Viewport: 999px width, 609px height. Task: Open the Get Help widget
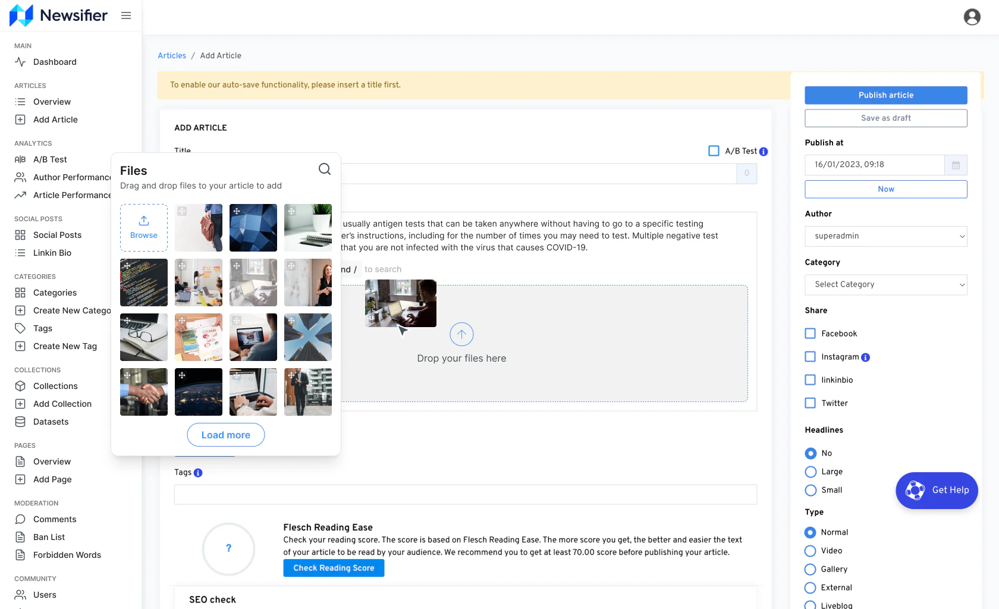tap(937, 490)
